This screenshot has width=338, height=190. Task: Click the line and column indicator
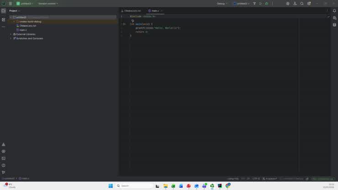[243, 179]
